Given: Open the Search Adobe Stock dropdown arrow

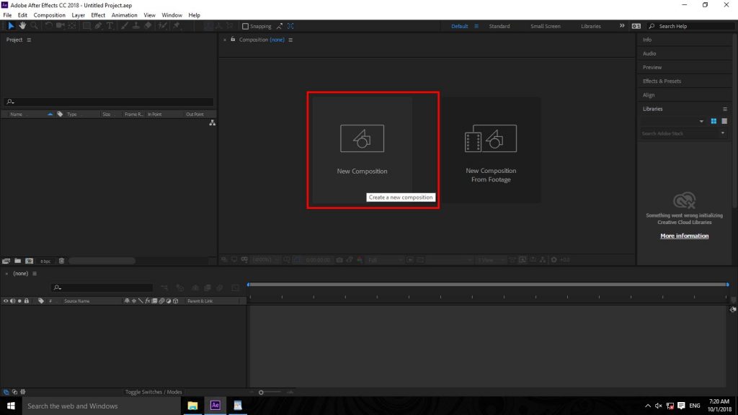Looking at the screenshot, I should (x=722, y=133).
